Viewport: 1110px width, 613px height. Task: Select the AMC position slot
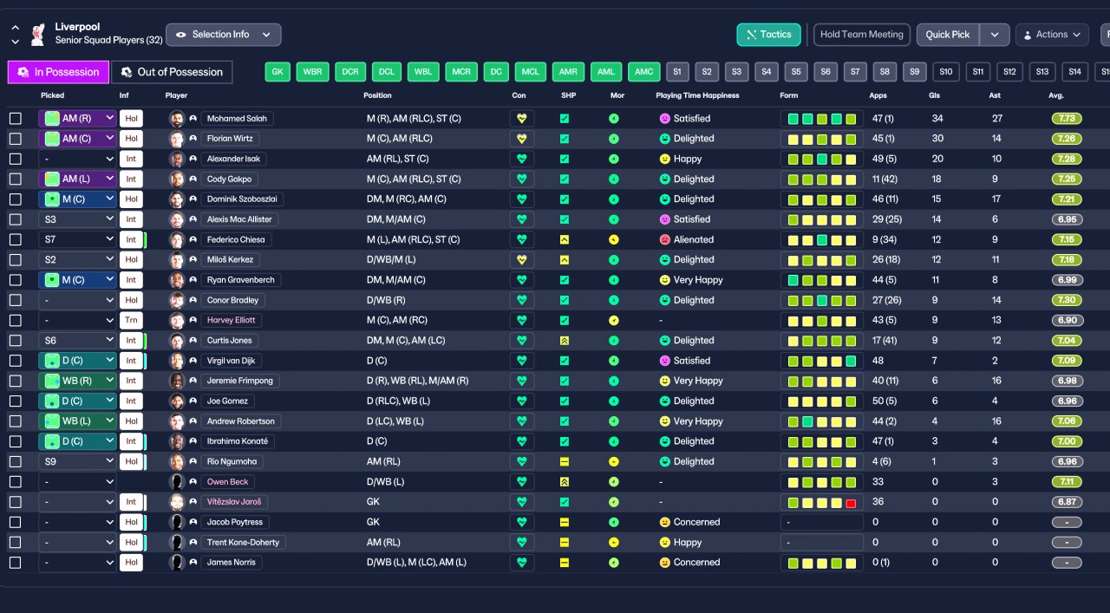coord(643,72)
